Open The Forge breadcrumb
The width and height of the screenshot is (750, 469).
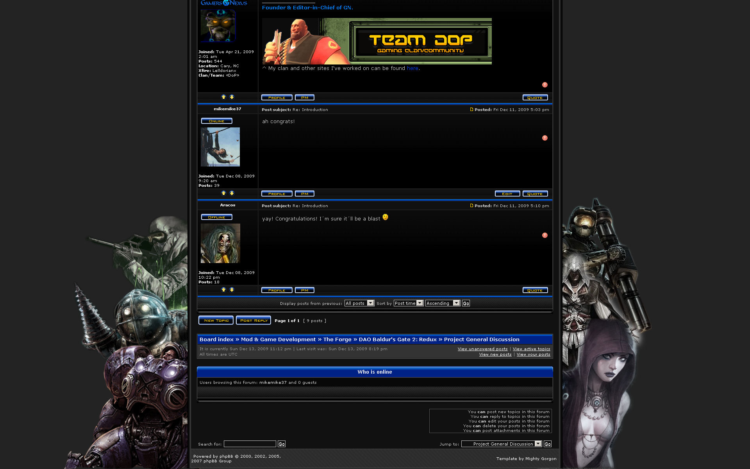click(x=337, y=340)
